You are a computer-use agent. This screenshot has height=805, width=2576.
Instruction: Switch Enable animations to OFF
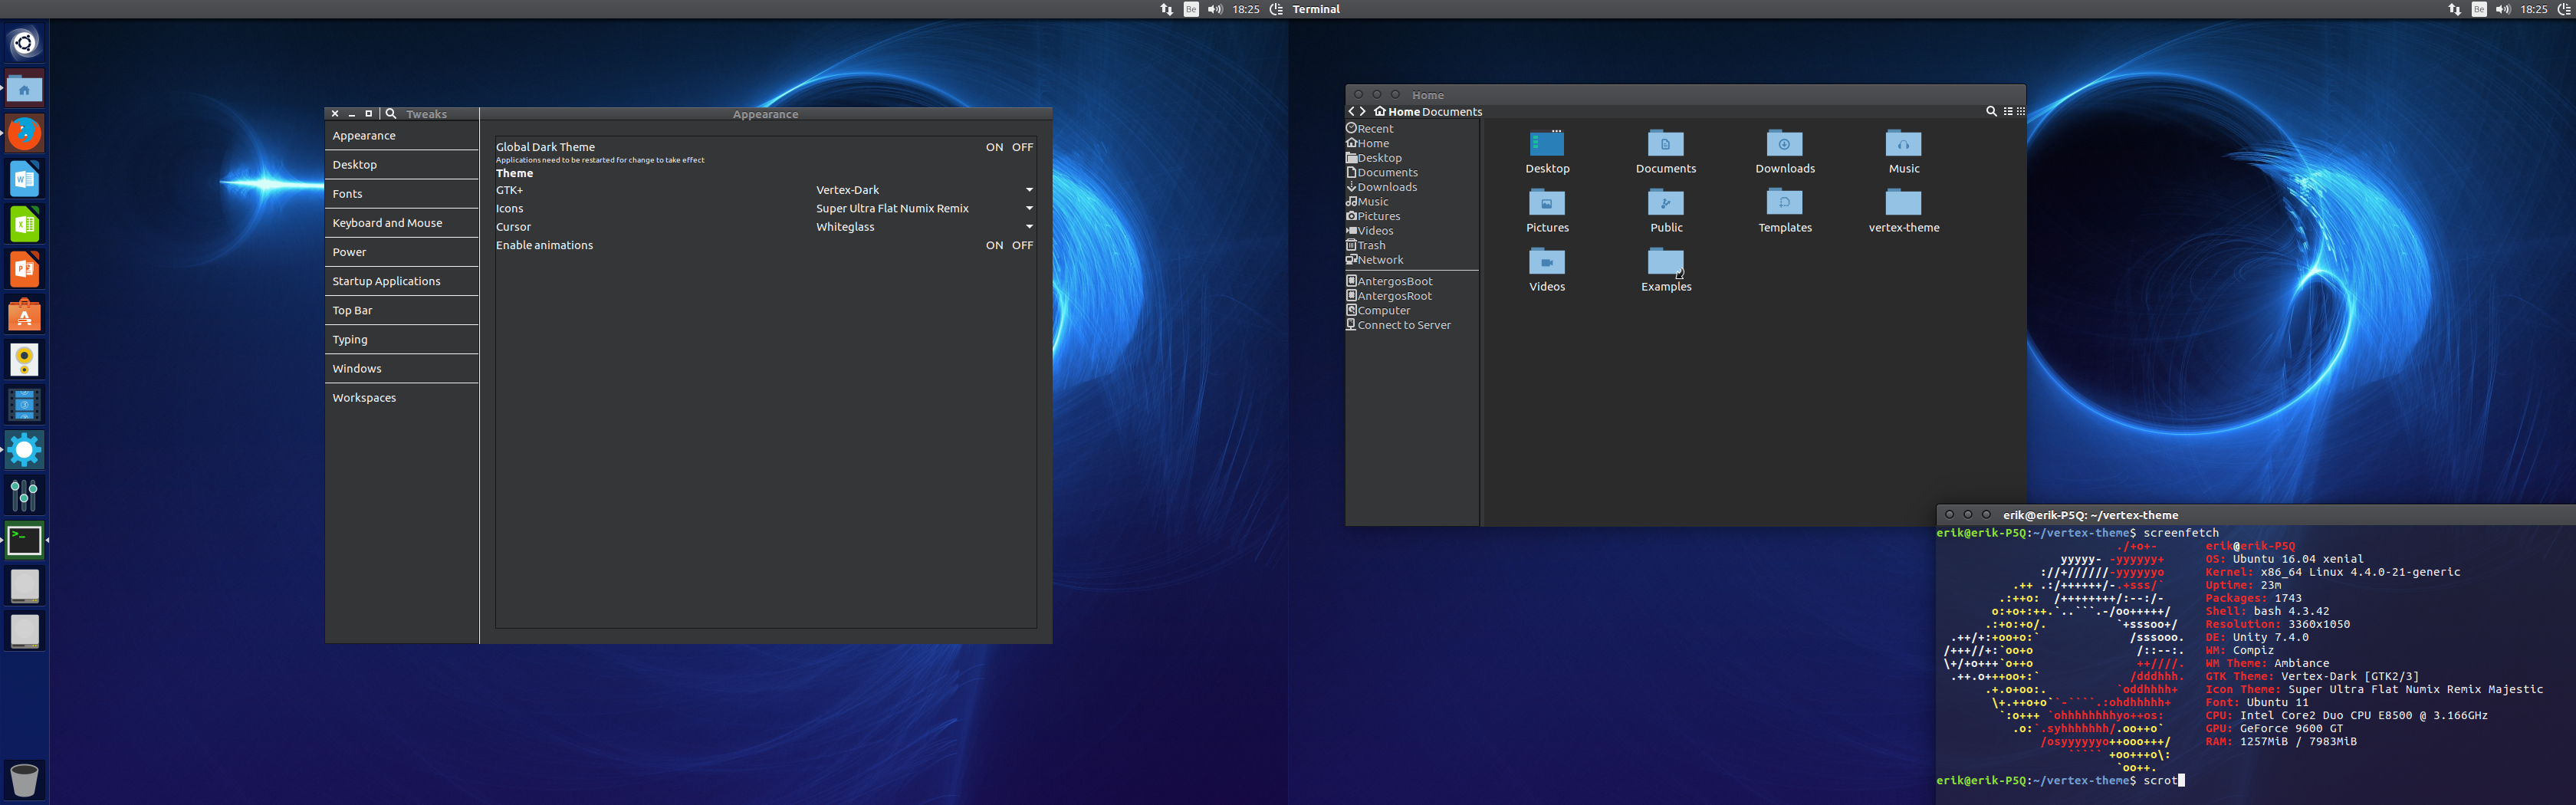pyautogui.click(x=1022, y=245)
